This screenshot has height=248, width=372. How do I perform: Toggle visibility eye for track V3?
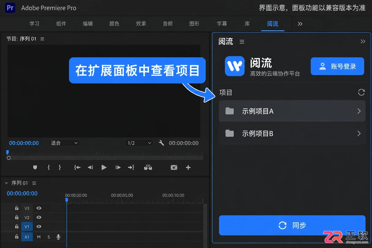click(x=39, y=208)
